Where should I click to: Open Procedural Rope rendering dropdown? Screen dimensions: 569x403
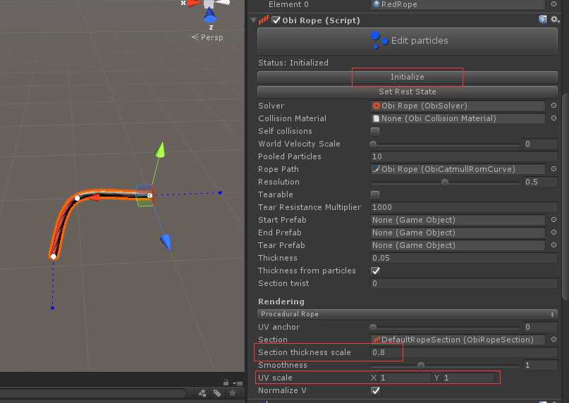[407, 314]
